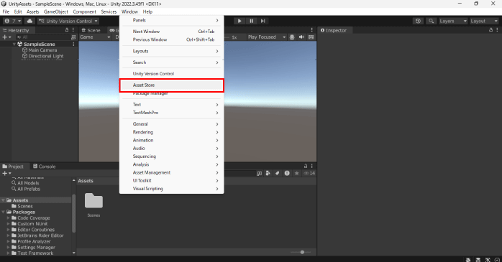The height and width of the screenshot is (262, 502).
Task: Click the Project panel add plus button
Action: coord(6,173)
